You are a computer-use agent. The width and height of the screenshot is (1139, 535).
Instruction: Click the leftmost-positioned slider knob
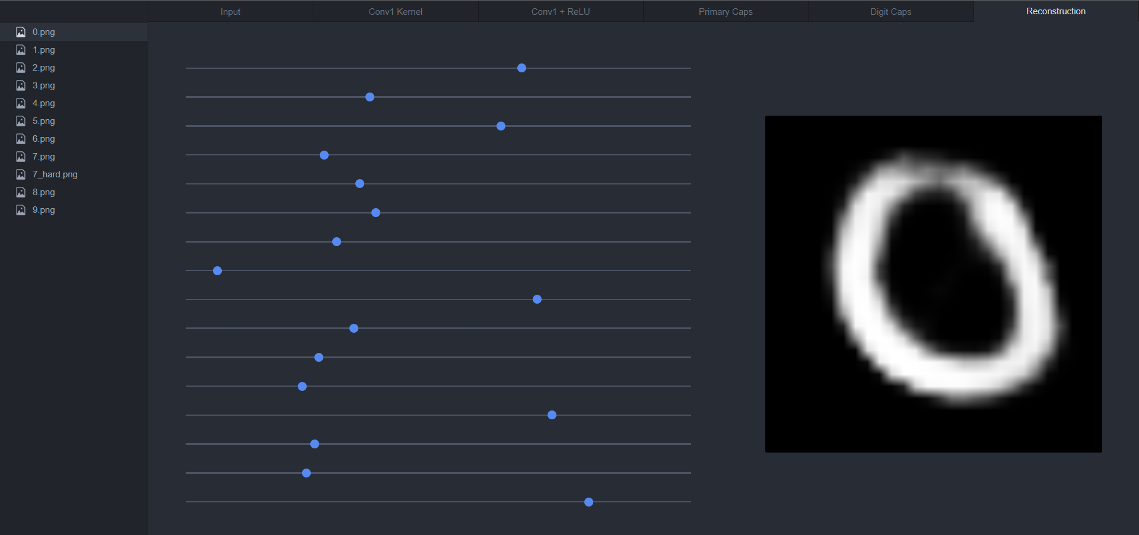tap(218, 270)
